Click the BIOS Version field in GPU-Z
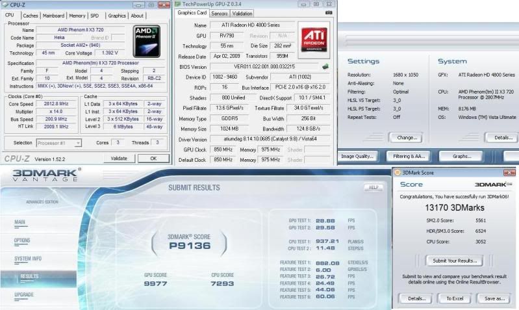The image size is (519, 310). 265,66
